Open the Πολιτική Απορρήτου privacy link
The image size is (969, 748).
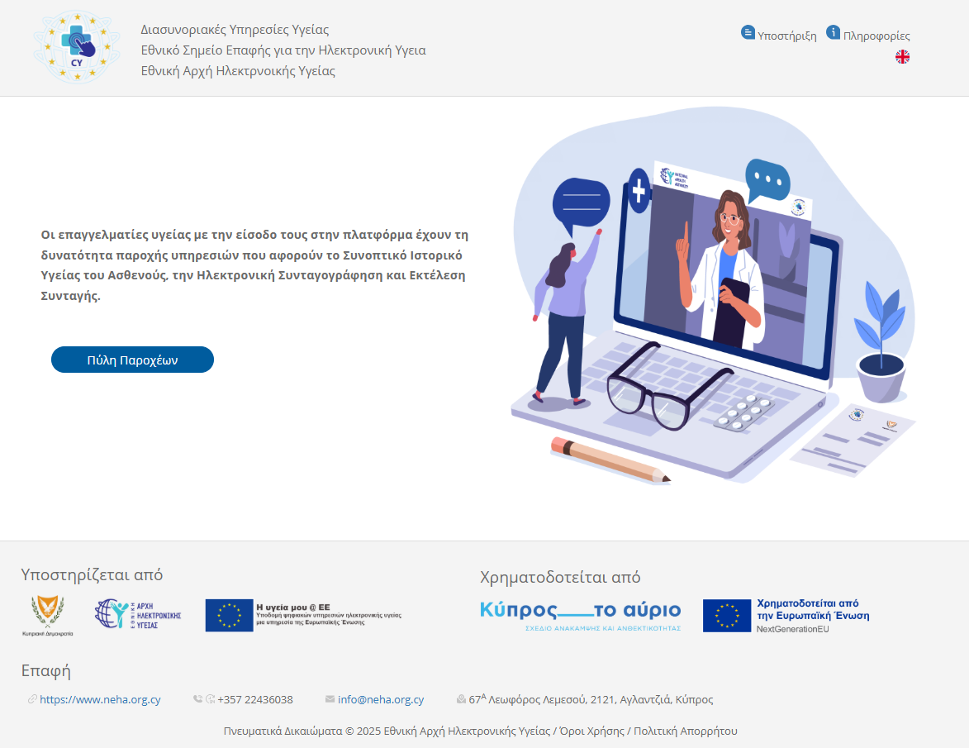tap(685, 731)
